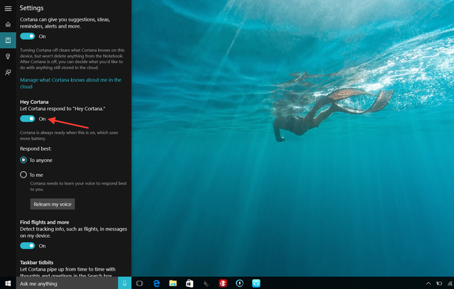Select the "To me" radio option
454x289 pixels.
tap(23, 175)
